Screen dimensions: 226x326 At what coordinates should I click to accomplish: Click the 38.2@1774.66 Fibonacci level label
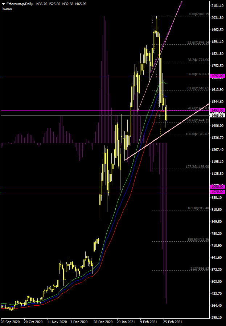198,60
